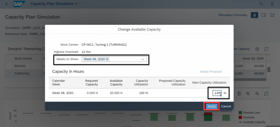Toggle the chart legend icon

240,93
